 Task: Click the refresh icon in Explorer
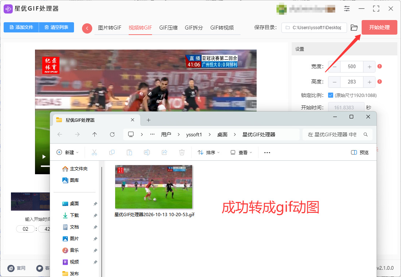tap(112, 134)
